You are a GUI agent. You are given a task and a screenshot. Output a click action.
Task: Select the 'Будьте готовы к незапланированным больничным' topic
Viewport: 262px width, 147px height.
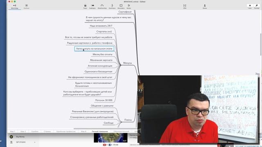(93, 85)
